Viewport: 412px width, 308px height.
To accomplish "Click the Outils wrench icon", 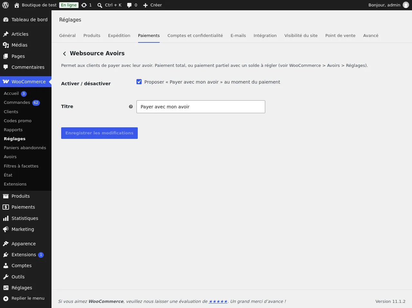I will point(6,277).
